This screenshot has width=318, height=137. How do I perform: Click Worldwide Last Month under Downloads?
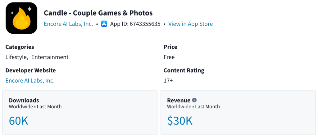(x=35, y=107)
